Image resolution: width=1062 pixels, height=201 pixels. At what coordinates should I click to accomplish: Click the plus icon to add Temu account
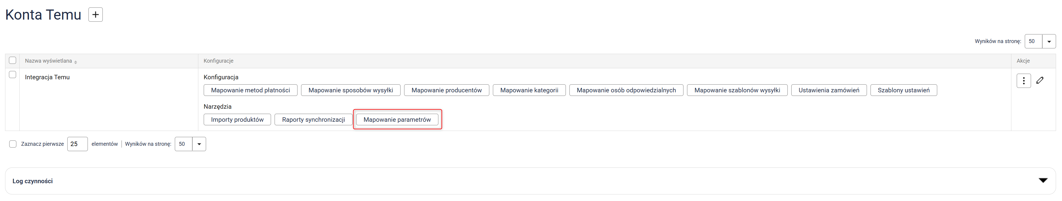(95, 15)
